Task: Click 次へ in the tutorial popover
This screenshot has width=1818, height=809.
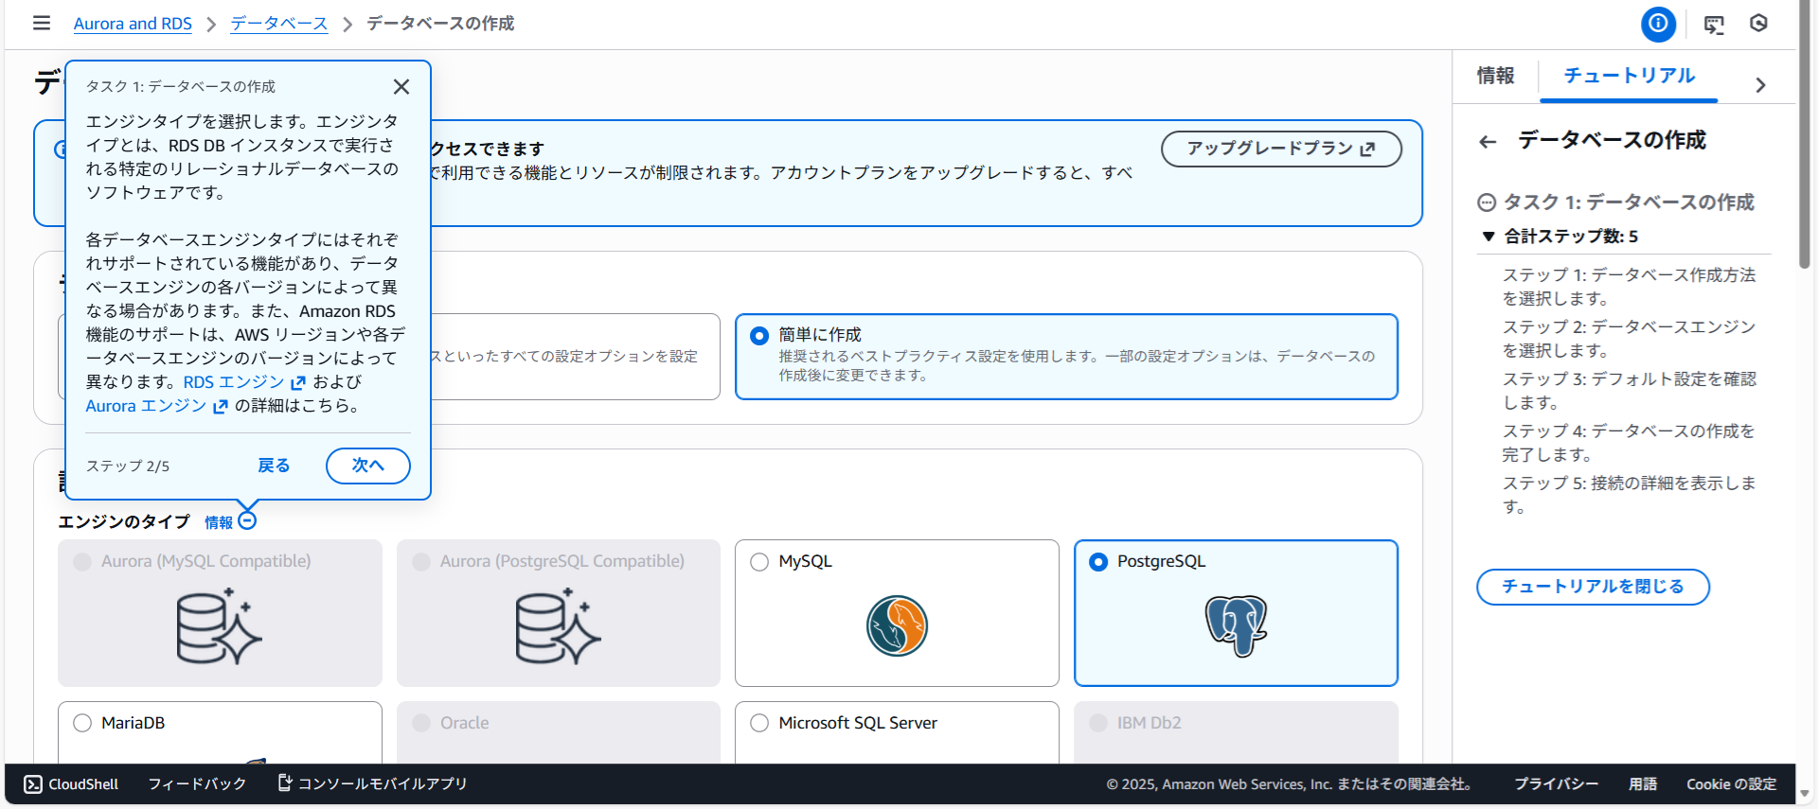Action: click(x=367, y=466)
